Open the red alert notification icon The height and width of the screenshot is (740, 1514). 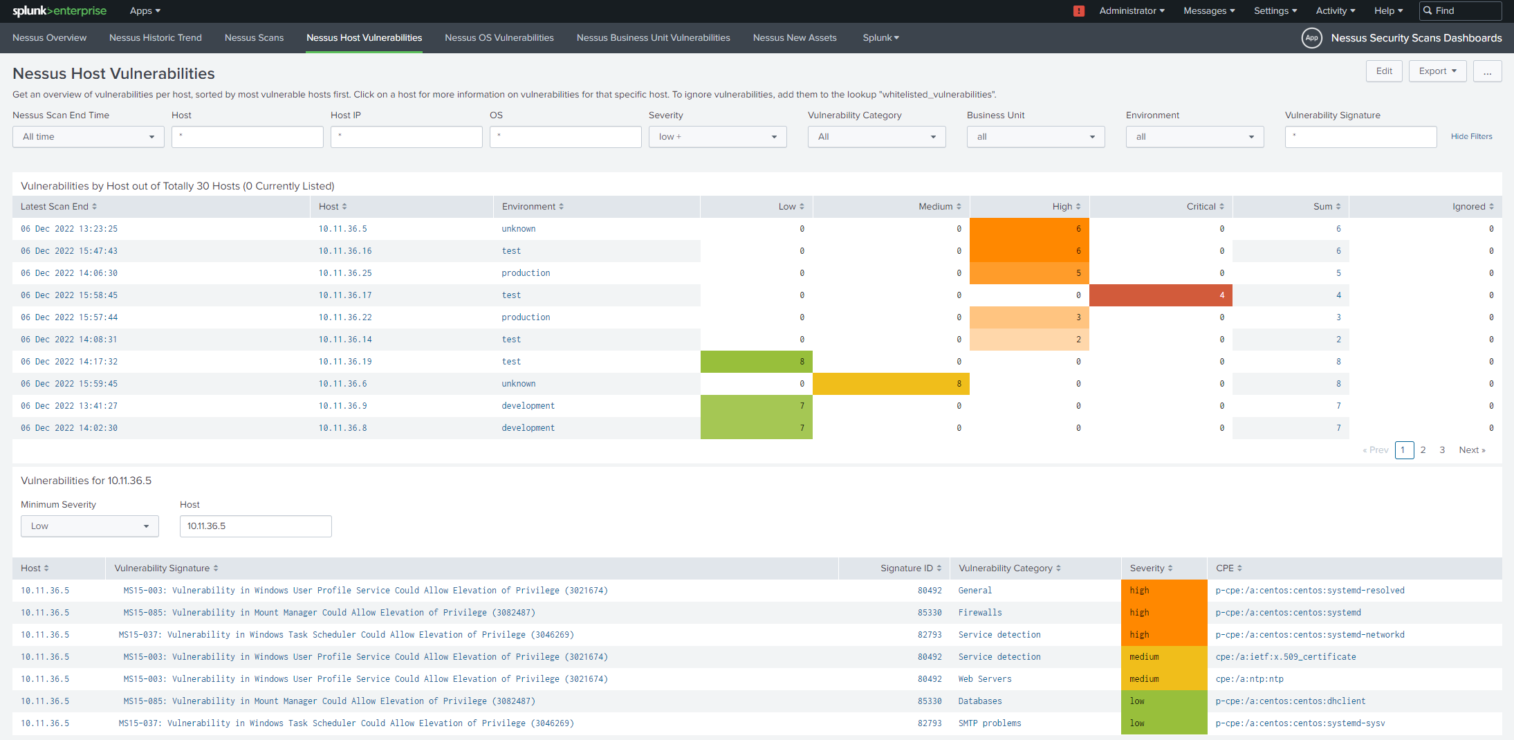(1078, 11)
